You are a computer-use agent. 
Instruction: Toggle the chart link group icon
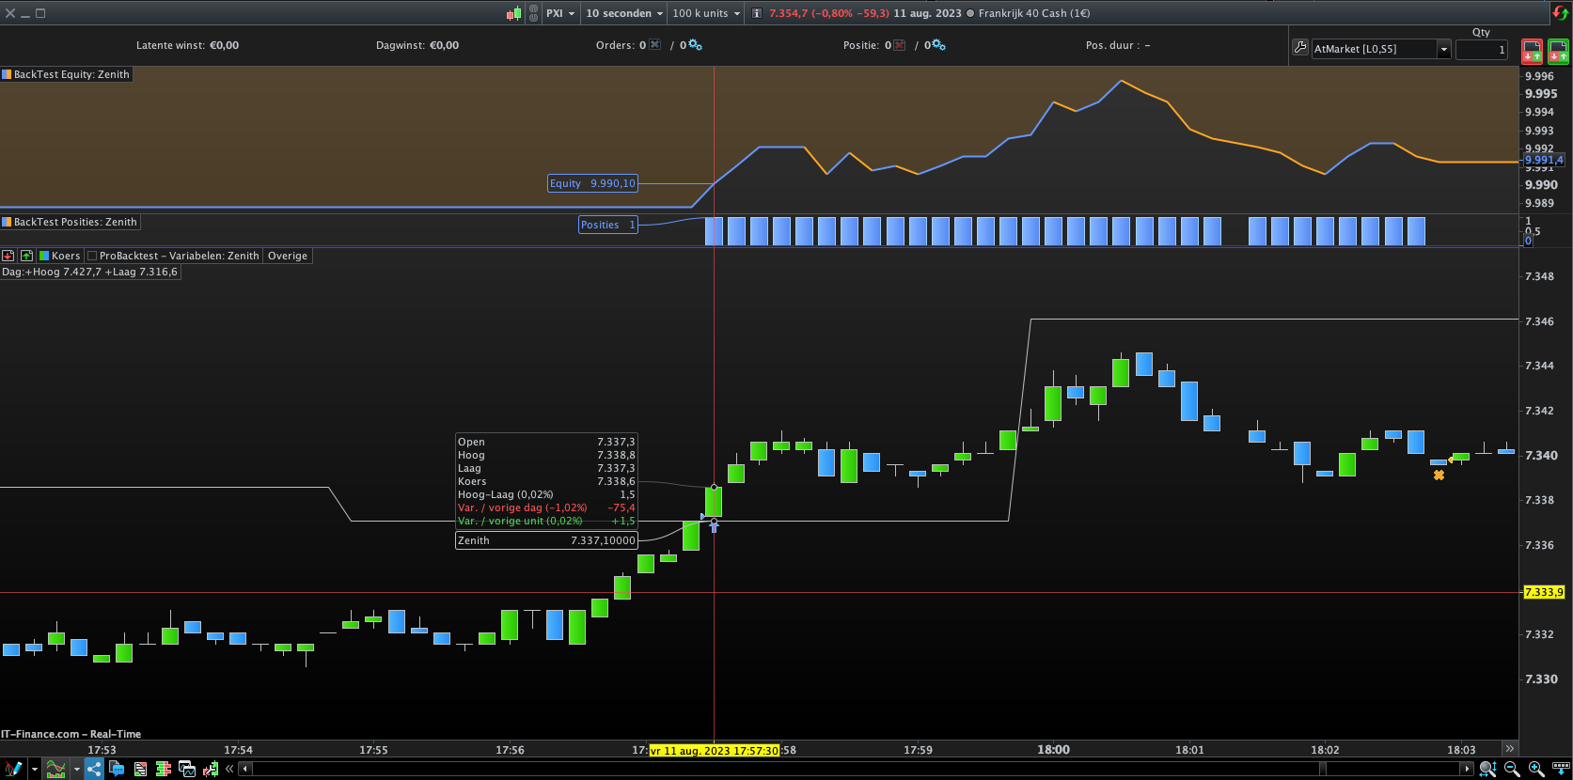coord(533,13)
